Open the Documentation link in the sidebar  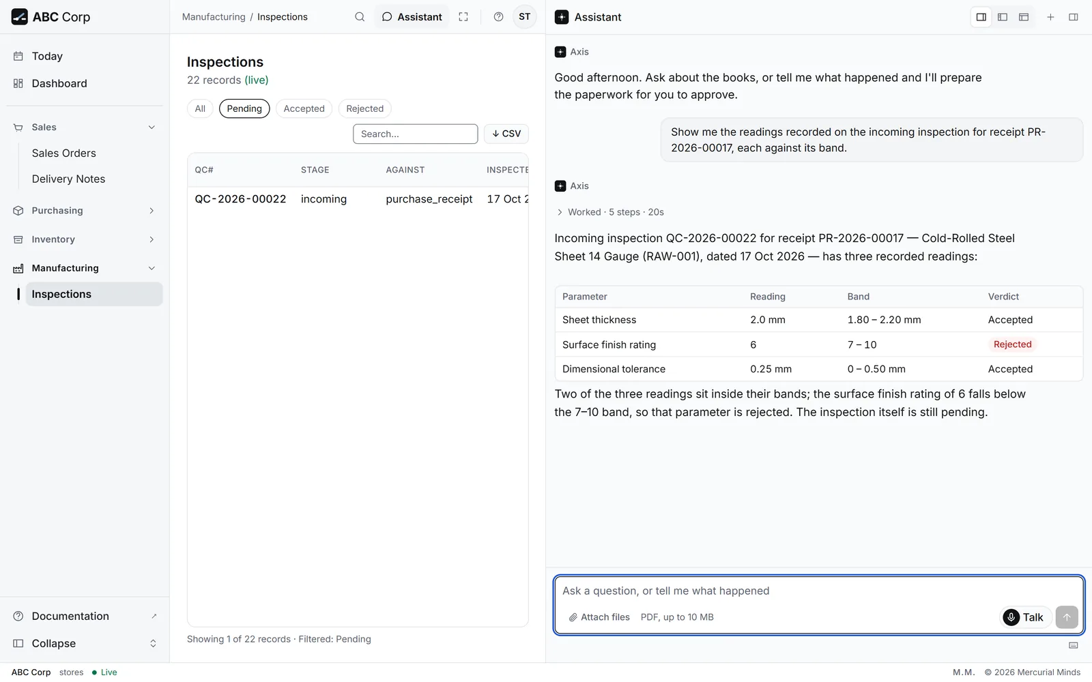[85, 616]
